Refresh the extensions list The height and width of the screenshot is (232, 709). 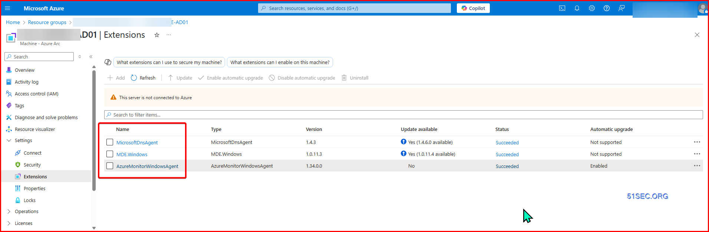pyautogui.click(x=143, y=78)
